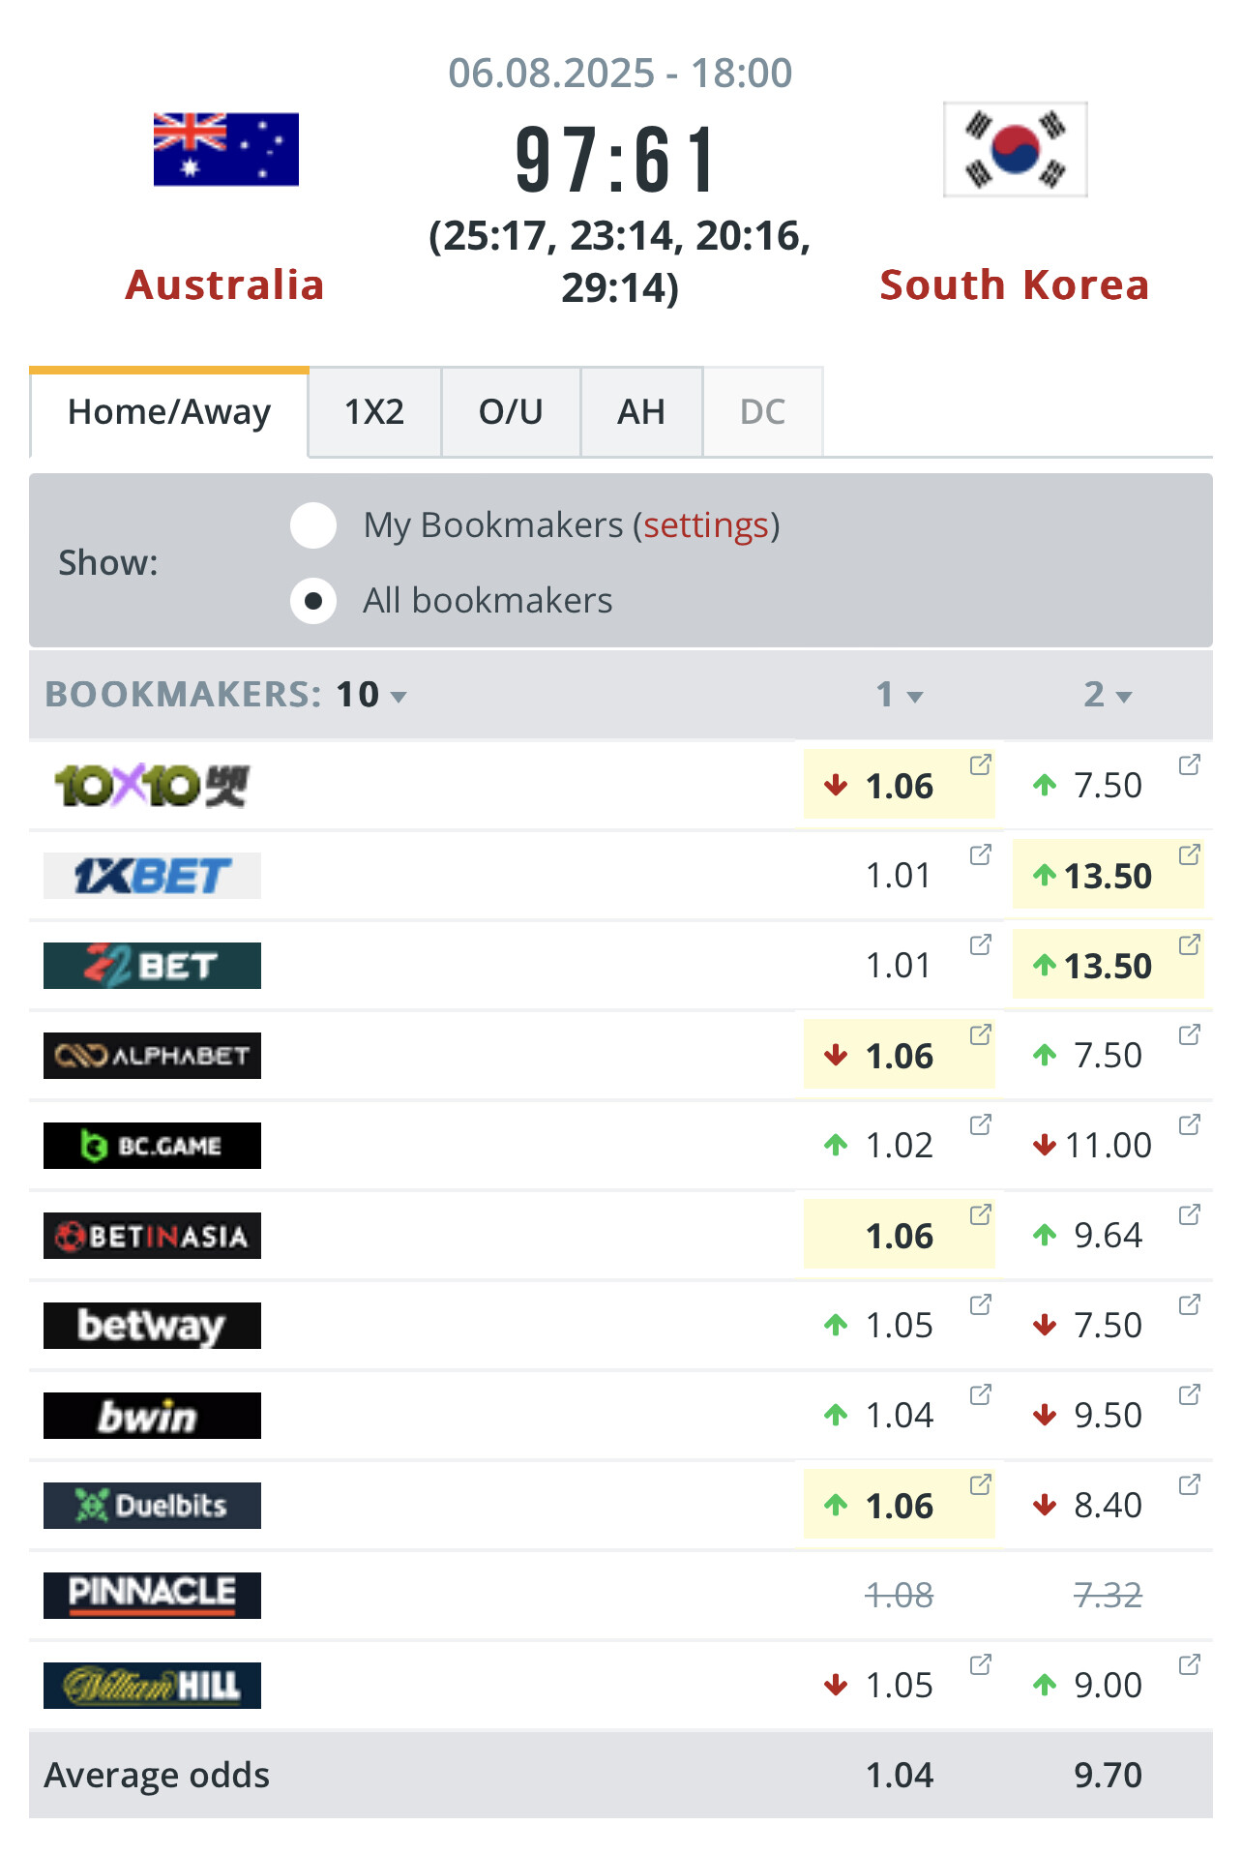Switch to the O/U tab
The image size is (1242, 1855).
[x=511, y=412]
